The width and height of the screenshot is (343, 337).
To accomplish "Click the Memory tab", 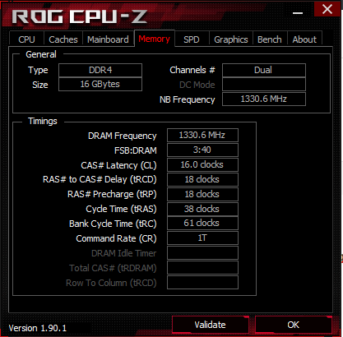I will [x=155, y=39].
